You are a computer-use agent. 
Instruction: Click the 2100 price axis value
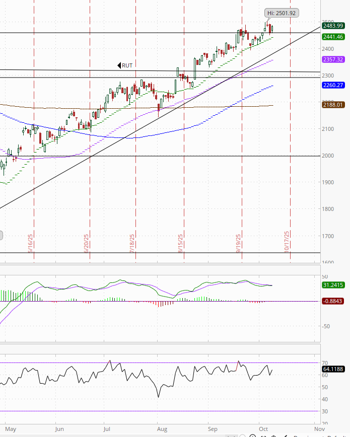coord(328,129)
